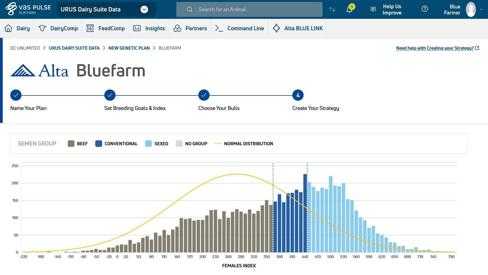This screenshot has width=488, height=275.
Task: Click Create Your Strategy step label
Action: click(316, 108)
